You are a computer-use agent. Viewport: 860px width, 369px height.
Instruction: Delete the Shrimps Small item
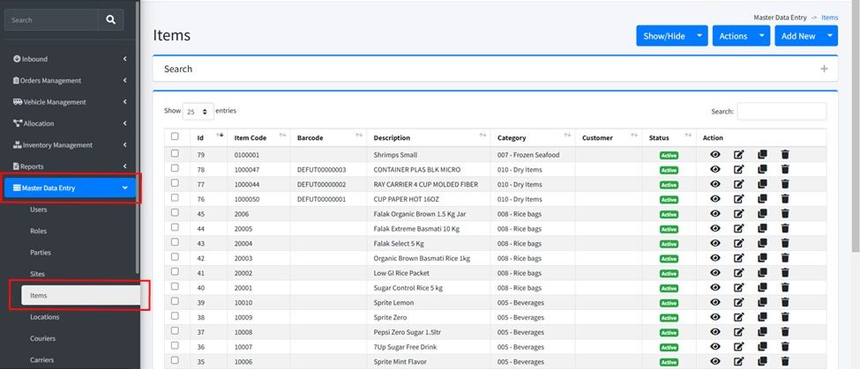(785, 154)
